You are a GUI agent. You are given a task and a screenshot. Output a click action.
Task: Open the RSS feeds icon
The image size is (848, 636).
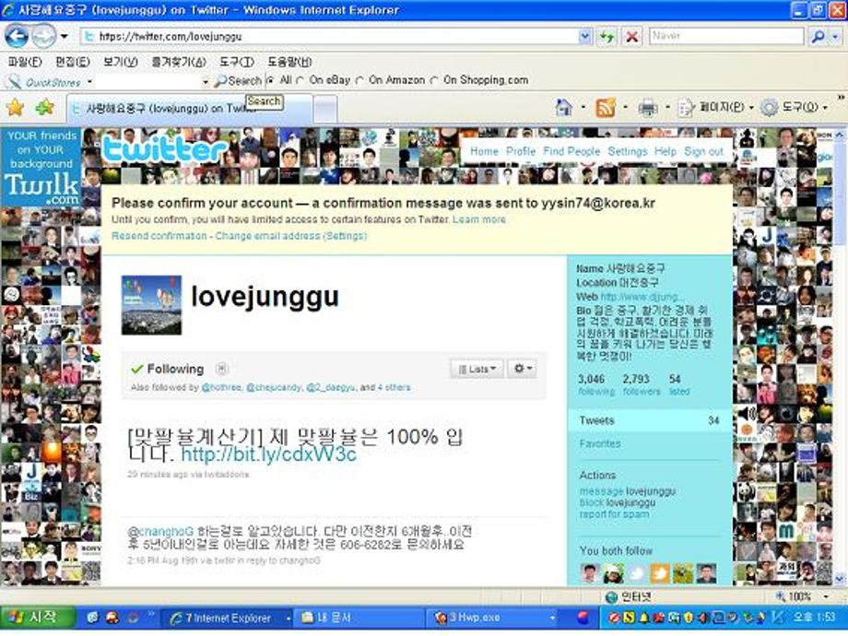click(x=606, y=108)
